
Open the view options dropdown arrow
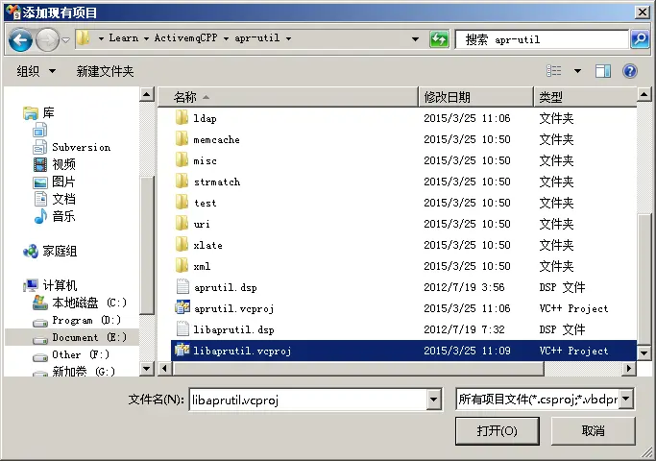(577, 71)
